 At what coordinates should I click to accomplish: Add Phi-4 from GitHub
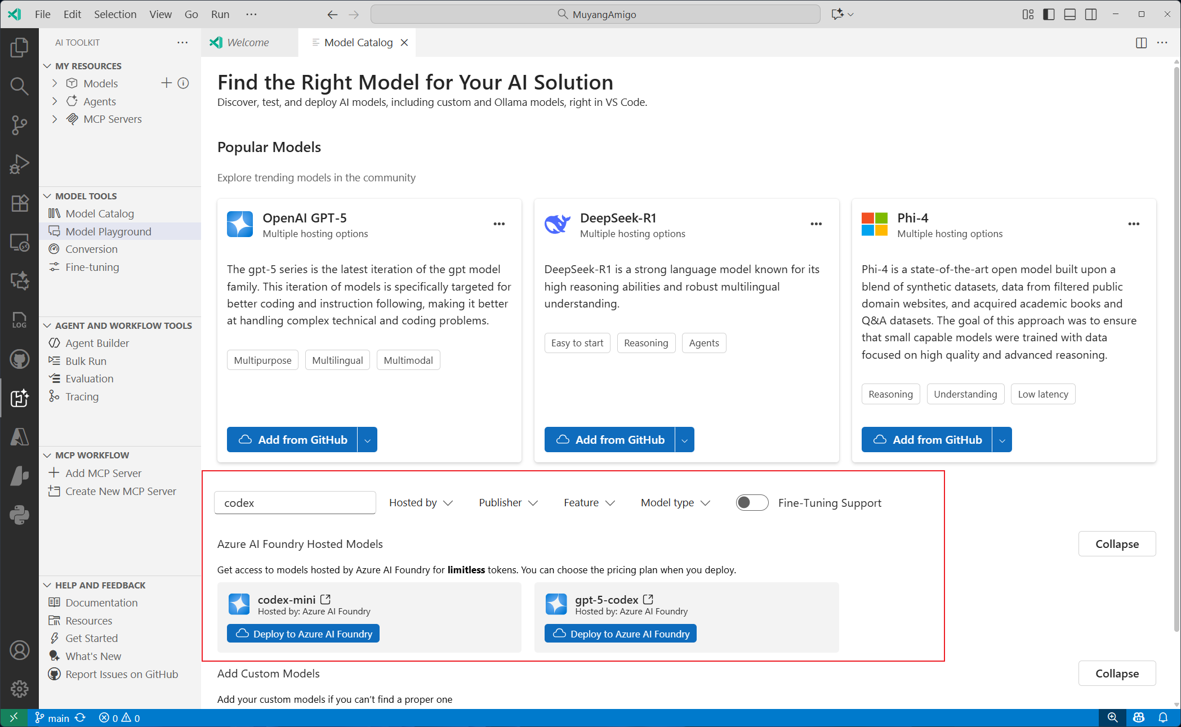coord(926,440)
